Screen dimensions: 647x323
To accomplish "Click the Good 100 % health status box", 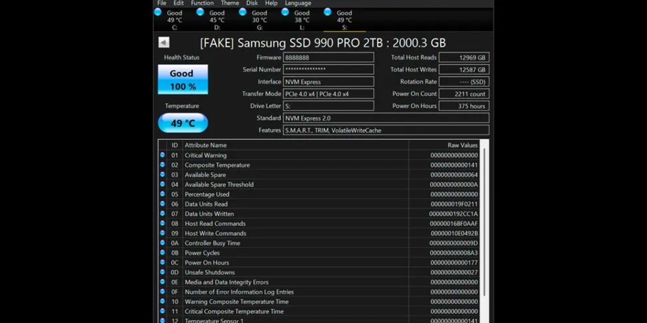I will pos(183,79).
